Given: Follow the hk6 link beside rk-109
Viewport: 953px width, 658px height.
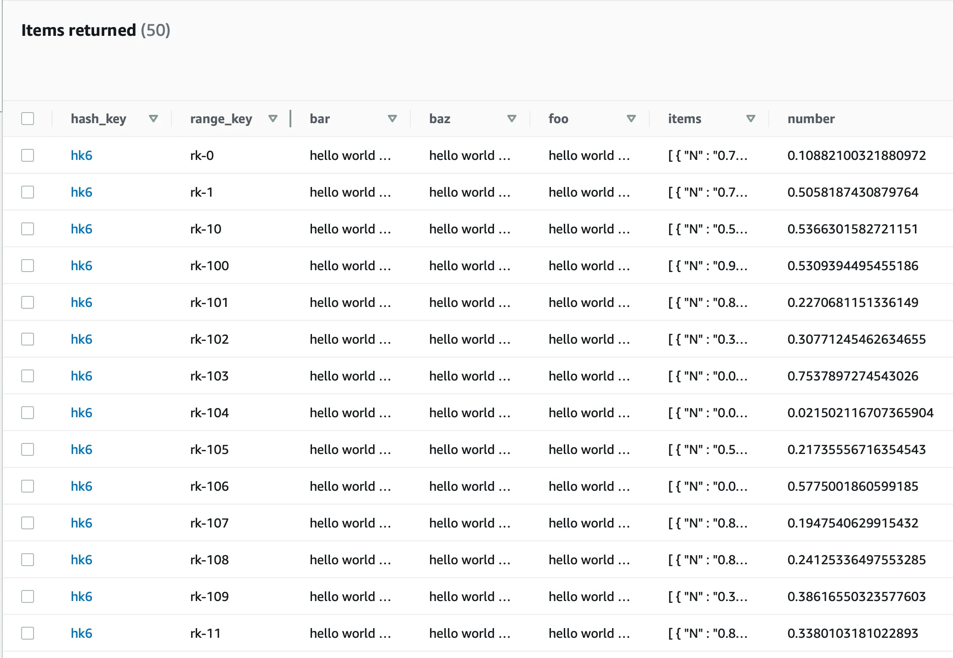Looking at the screenshot, I should point(81,596).
